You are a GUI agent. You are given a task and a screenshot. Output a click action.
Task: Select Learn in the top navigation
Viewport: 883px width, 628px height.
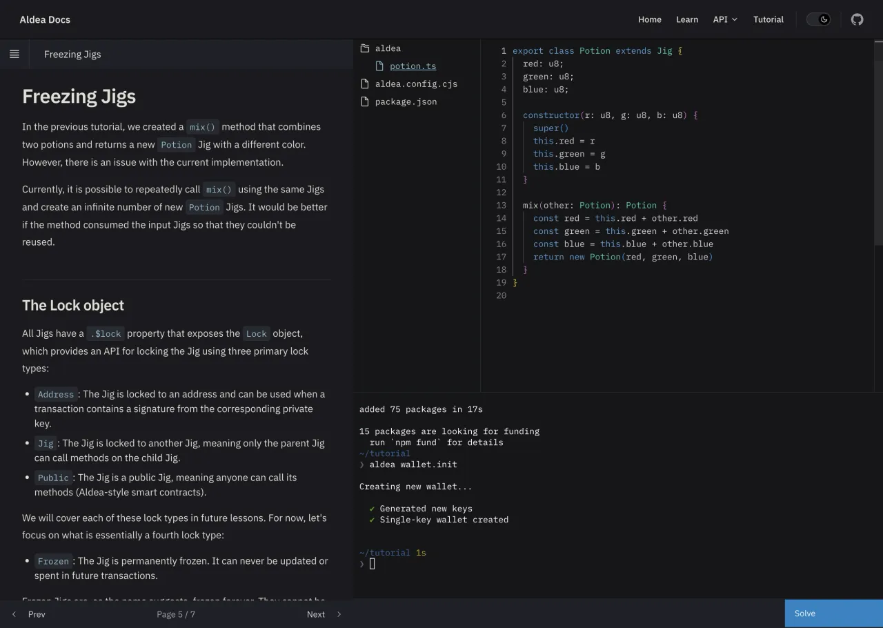[687, 19]
